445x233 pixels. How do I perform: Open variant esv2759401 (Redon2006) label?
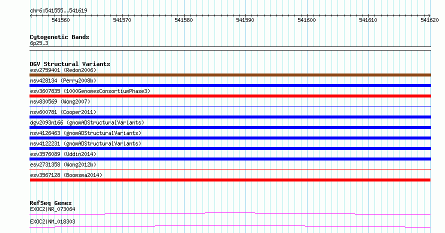point(63,70)
